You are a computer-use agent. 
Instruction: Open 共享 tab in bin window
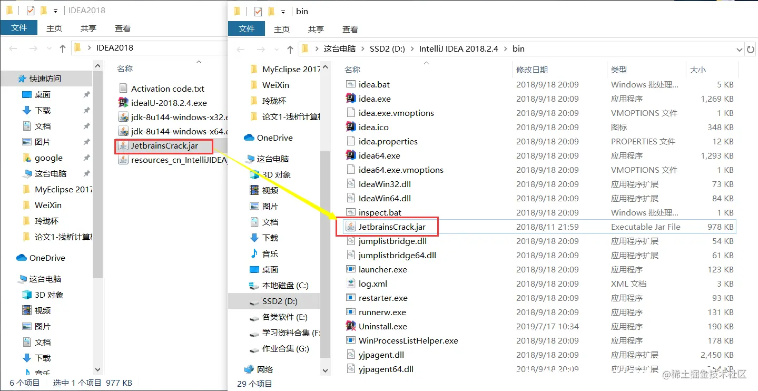pyautogui.click(x=316, y=29)
